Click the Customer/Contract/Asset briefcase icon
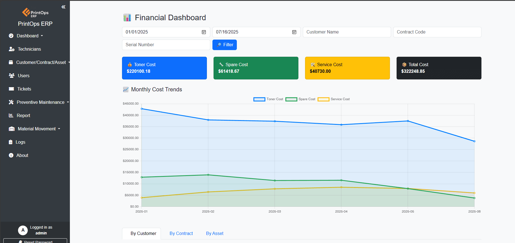Viewport: 515px width, 243px height. [x=11, y=62]
